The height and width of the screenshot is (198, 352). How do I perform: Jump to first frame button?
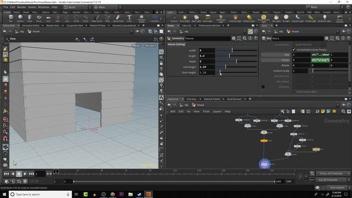point(6,174)
